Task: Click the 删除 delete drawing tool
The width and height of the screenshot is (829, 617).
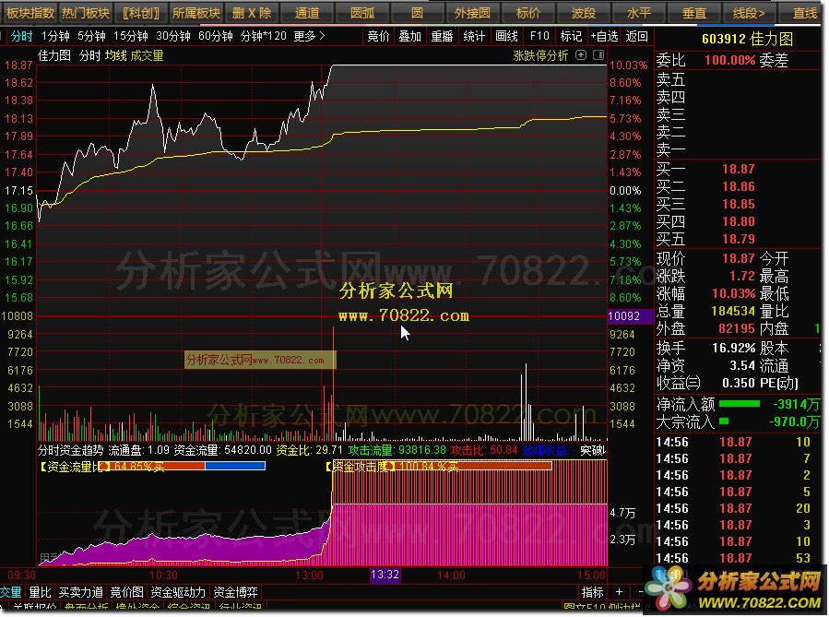Action: coord(252,13)
